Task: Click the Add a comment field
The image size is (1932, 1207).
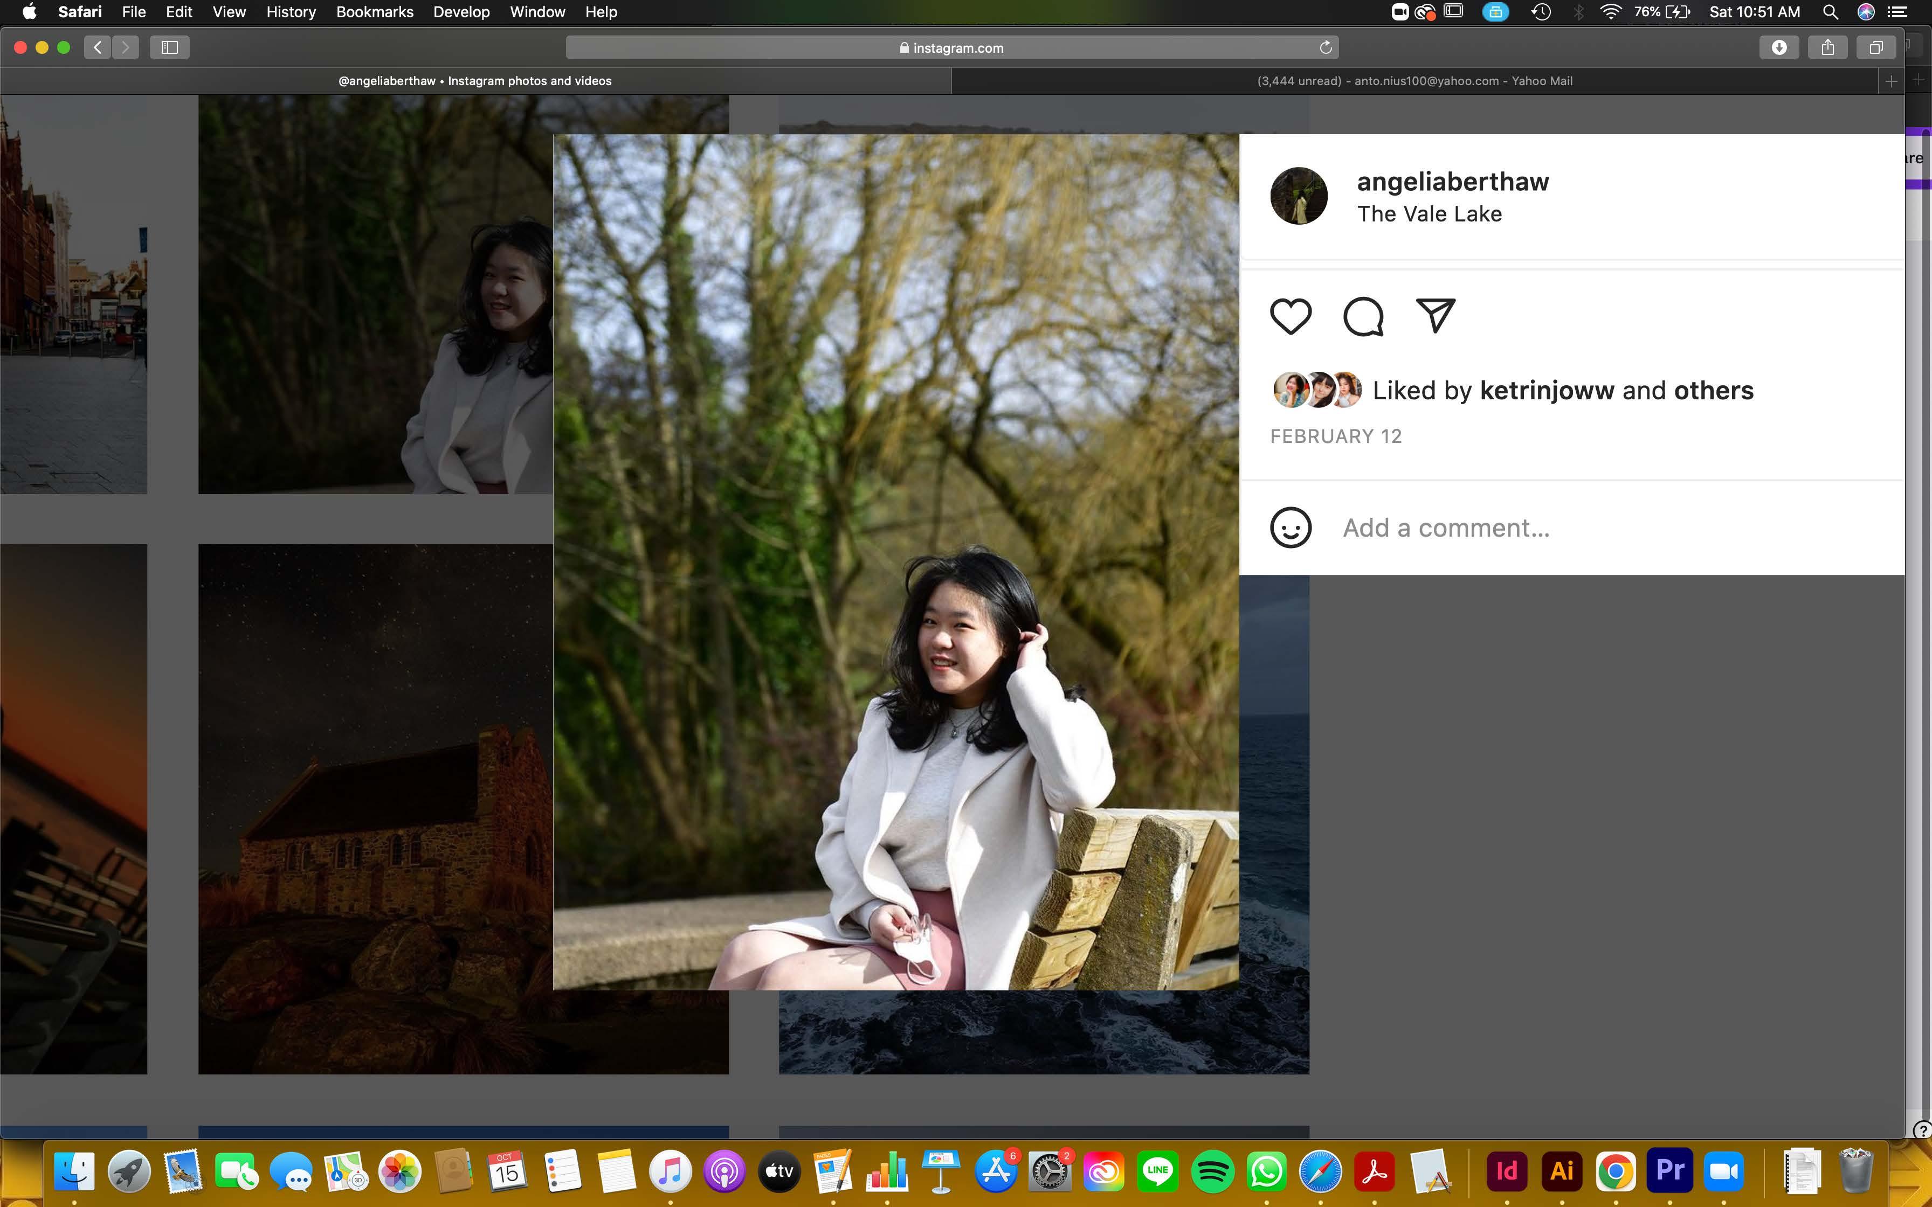Action: pyautogui.click(x=1446, y=528)
